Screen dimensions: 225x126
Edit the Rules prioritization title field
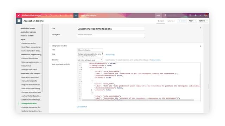pos(90,50)
